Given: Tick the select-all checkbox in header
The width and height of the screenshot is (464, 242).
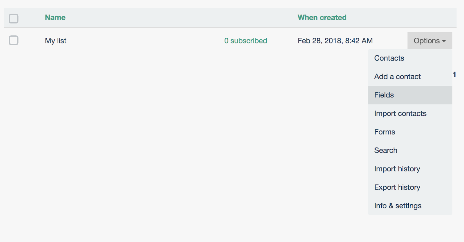Looking at the screenshot, I should point(14,19).
